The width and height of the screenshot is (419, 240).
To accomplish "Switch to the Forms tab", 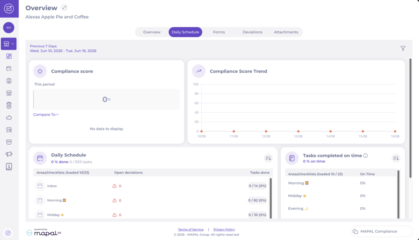I will [219, 32].
